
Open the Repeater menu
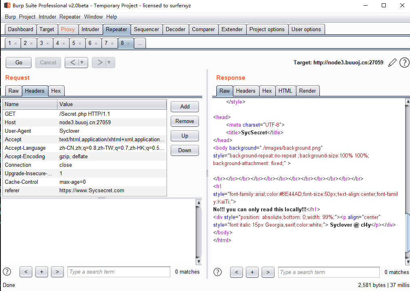[x=70, y=17]
